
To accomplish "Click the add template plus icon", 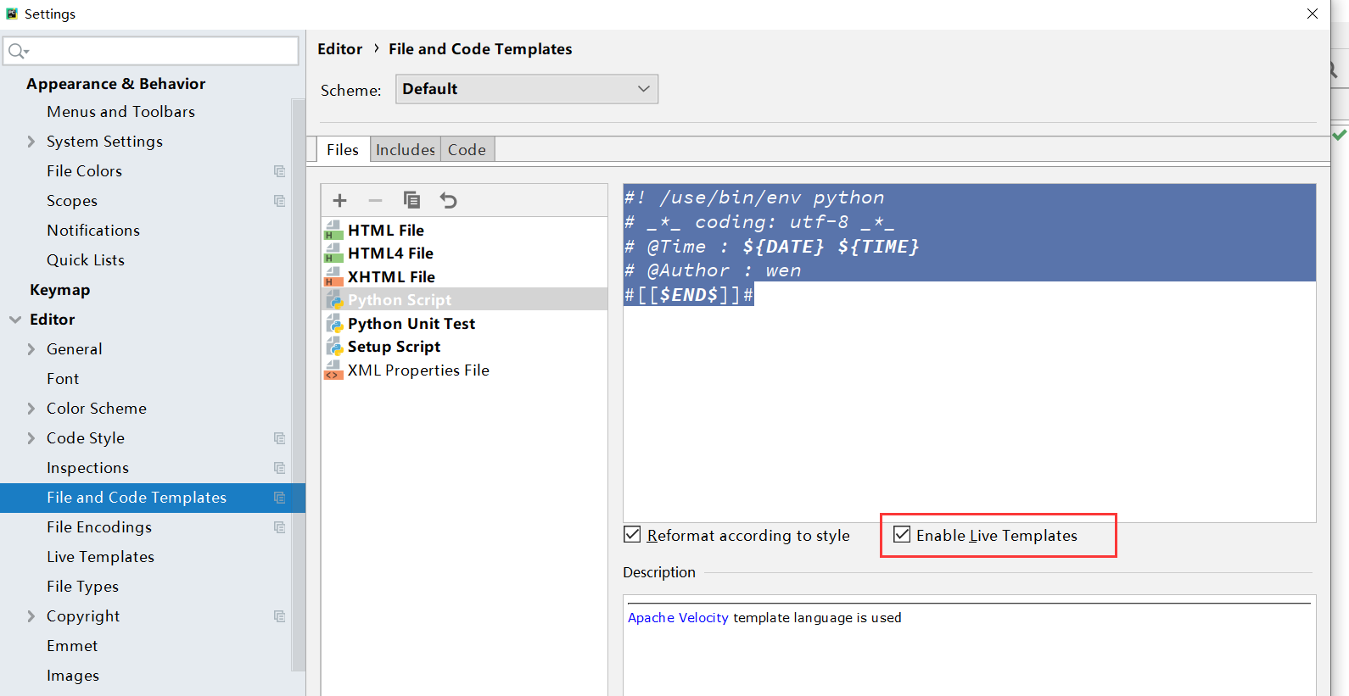I will tap(340, 200).
